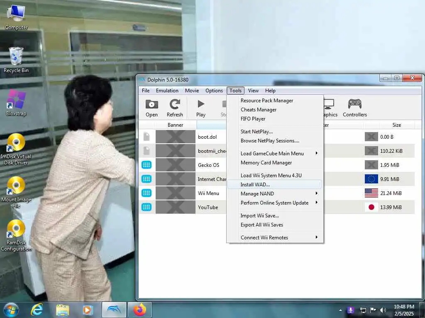Open the File menu

coord(146,91)
